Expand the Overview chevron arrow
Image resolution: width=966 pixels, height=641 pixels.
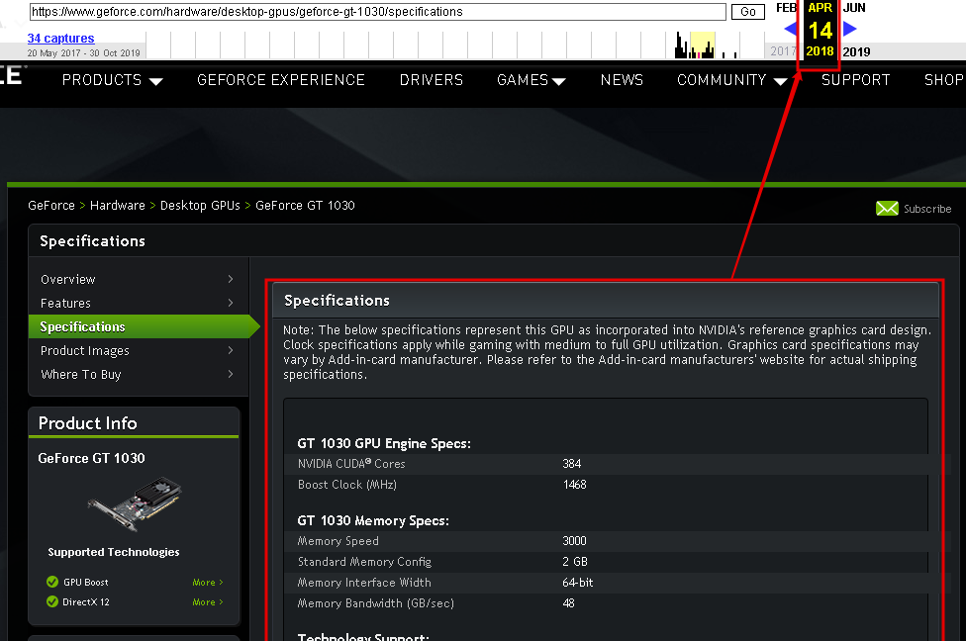[231, 279]
